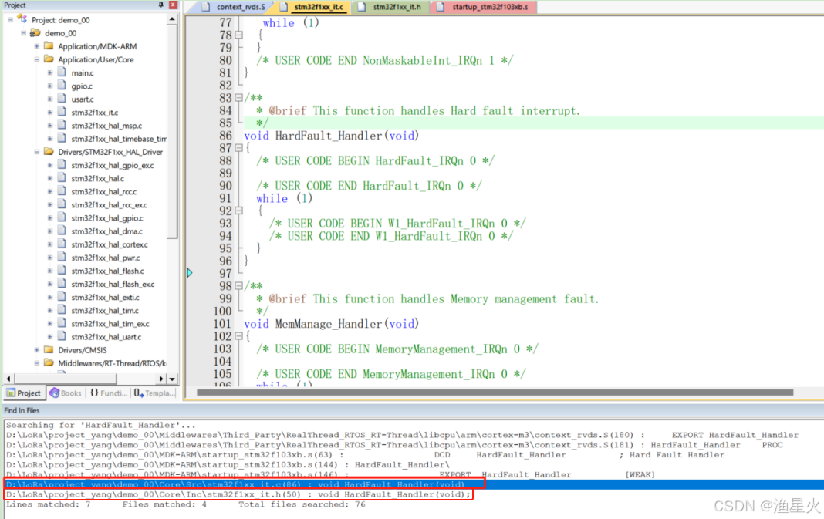Click the breakpoint marker arrow in the gutter
The width and height of the screenshot is (824, 519).
188,271
